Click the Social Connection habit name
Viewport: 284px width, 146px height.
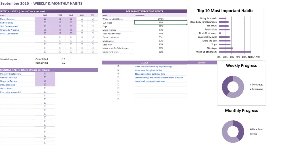(x=9, y=34)
